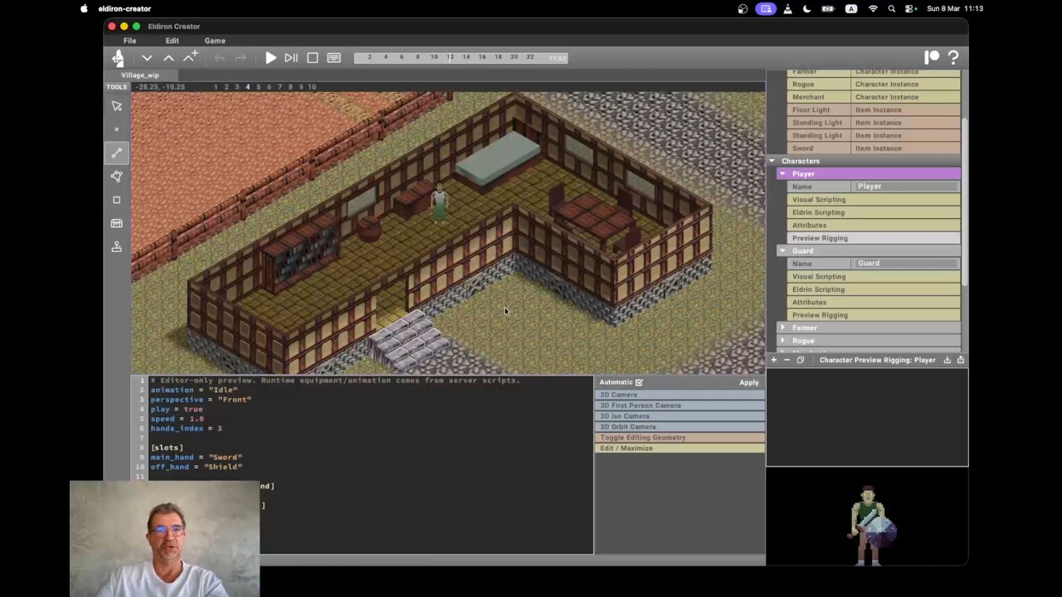Open the Patreon icon link
The width and height of the screenshot is (1062, 597).
tap(932, 57)
